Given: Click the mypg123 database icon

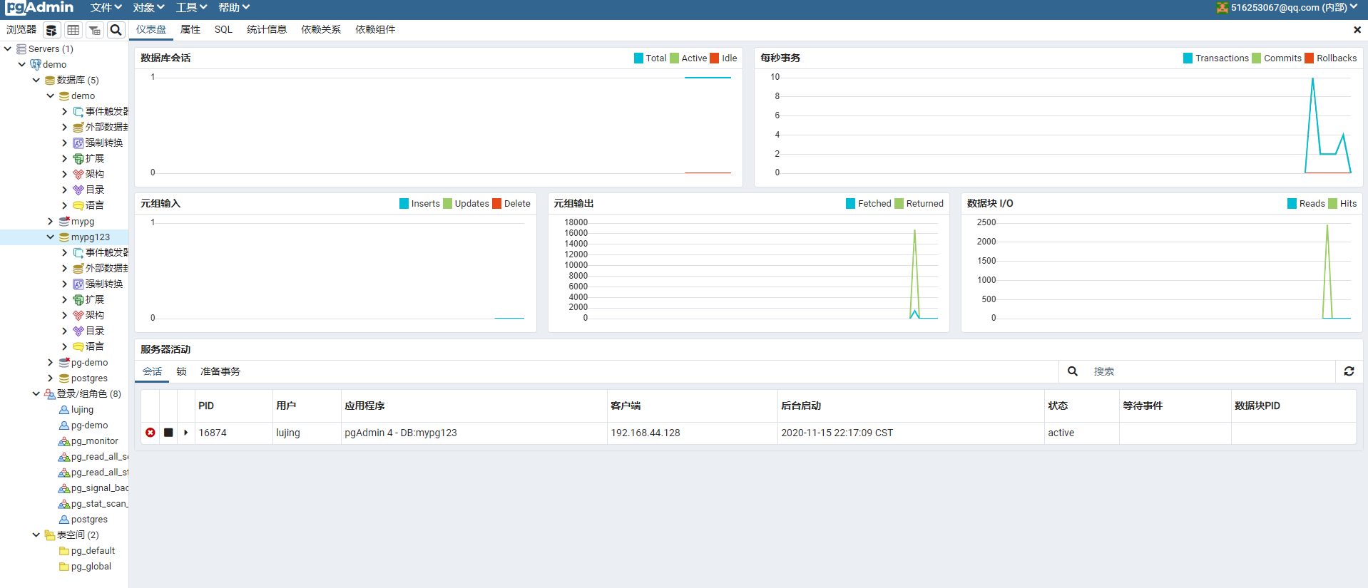Looking at the screenshot, I should [x=64, y=237].
